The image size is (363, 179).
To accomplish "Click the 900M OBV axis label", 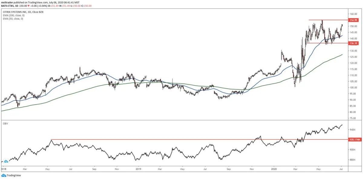I will (x=353, y=150).
